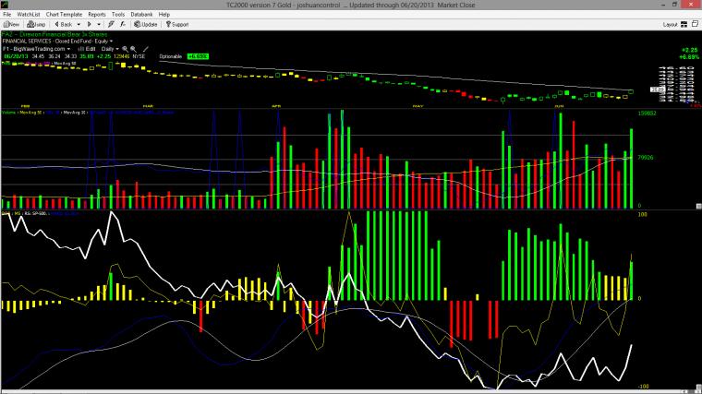Open the Chart Template menu
702x394 pixels.
[64, 15]
